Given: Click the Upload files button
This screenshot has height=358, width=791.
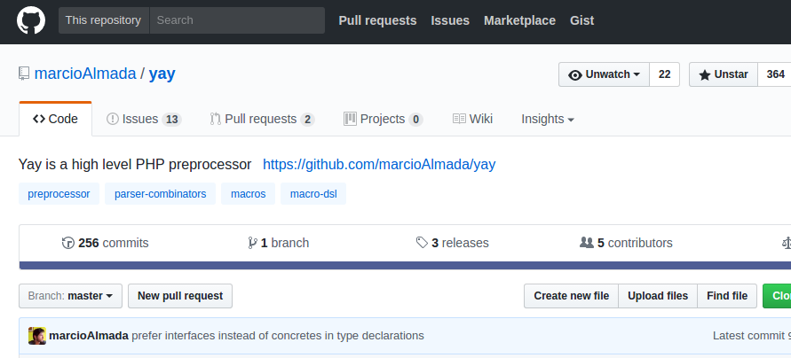Looking at the screenshot, I should click(x=658, y=296).
